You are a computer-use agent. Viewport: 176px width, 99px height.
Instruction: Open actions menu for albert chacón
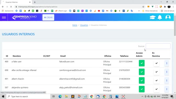[167, 81]
